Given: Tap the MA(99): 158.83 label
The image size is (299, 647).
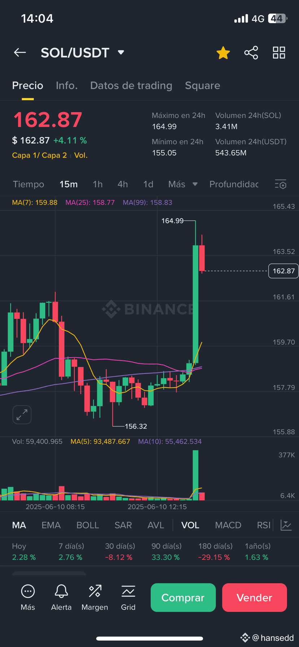Looking at the screenshot, I should point(147,202).
